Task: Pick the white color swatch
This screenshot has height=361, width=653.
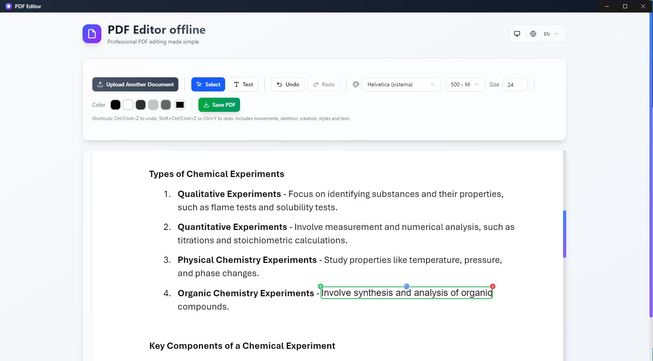Action: [x=128, y=105]
